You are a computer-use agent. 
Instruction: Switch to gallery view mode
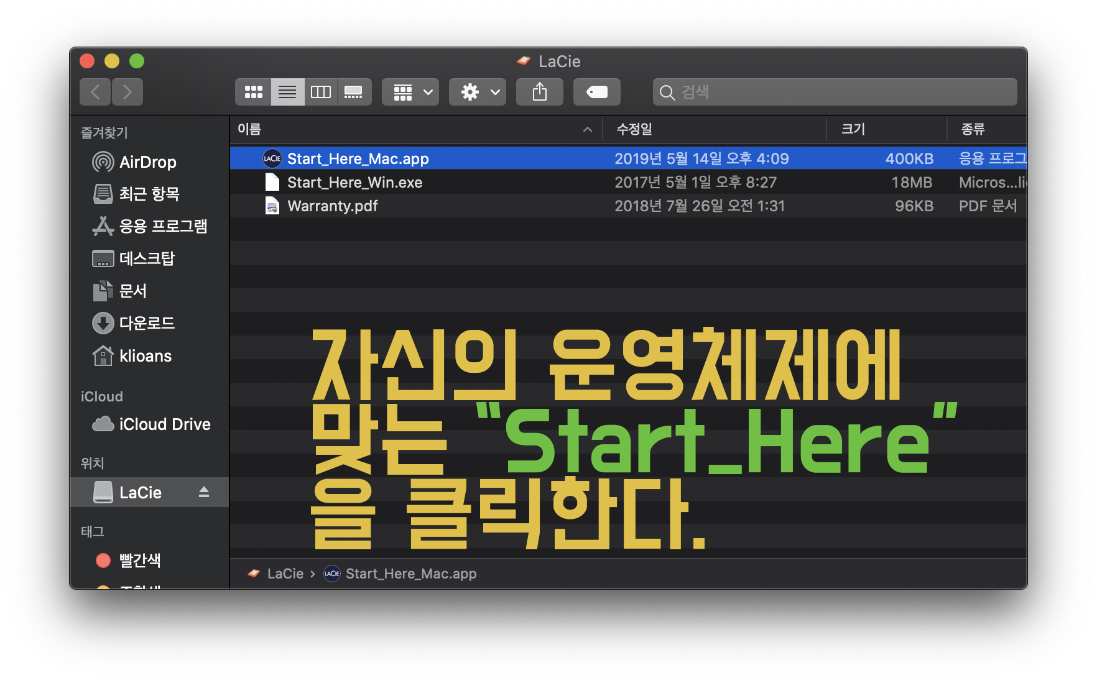coord(354,93)
